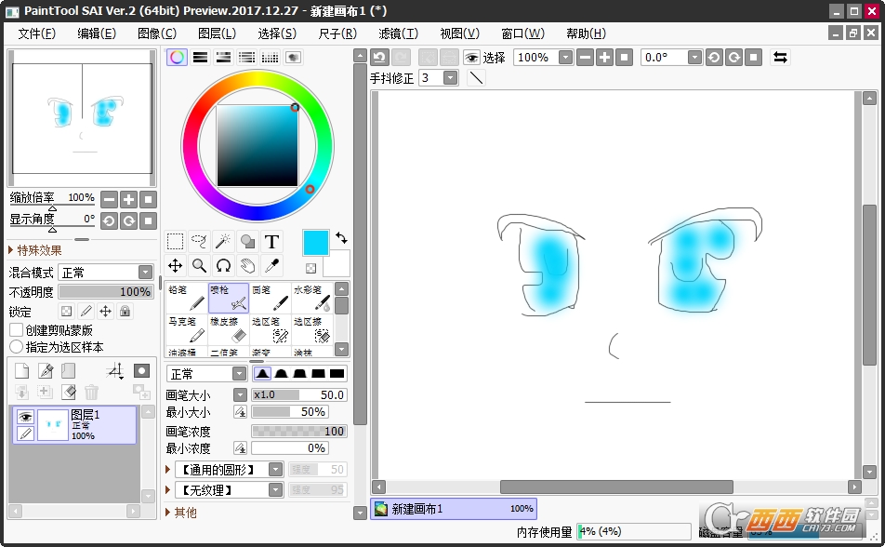The height and width of the screenshot is (547, 885).
Task: Select the eyedropper tool
Action: point(272,265)
